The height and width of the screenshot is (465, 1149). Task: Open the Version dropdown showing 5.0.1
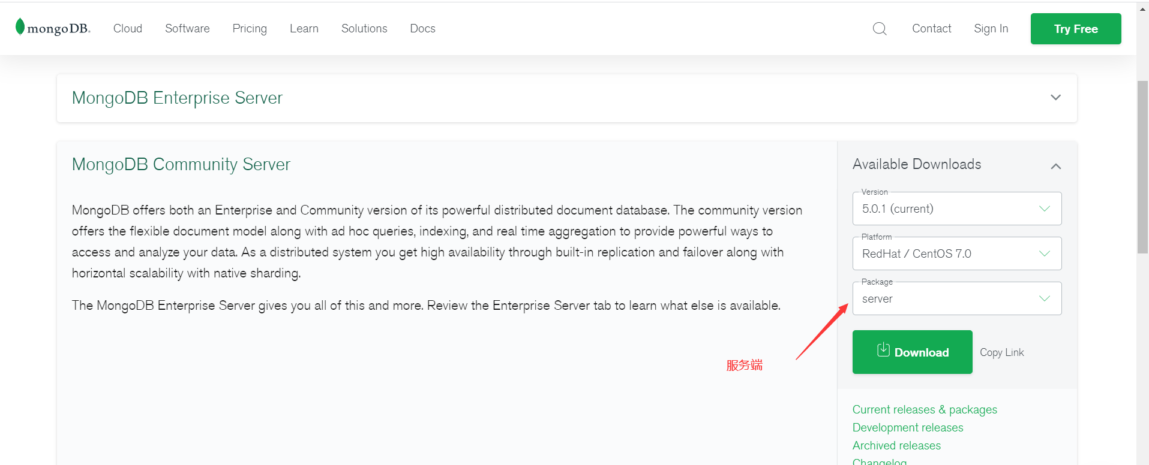tap(957, 209)
